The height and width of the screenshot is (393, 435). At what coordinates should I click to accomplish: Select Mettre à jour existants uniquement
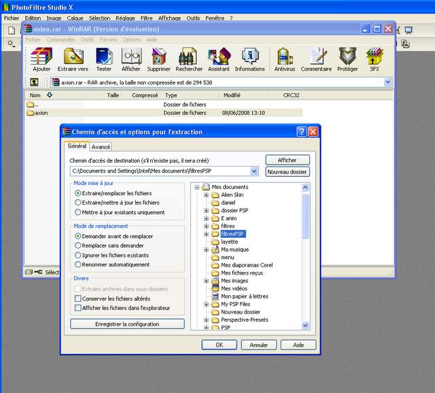78,212
